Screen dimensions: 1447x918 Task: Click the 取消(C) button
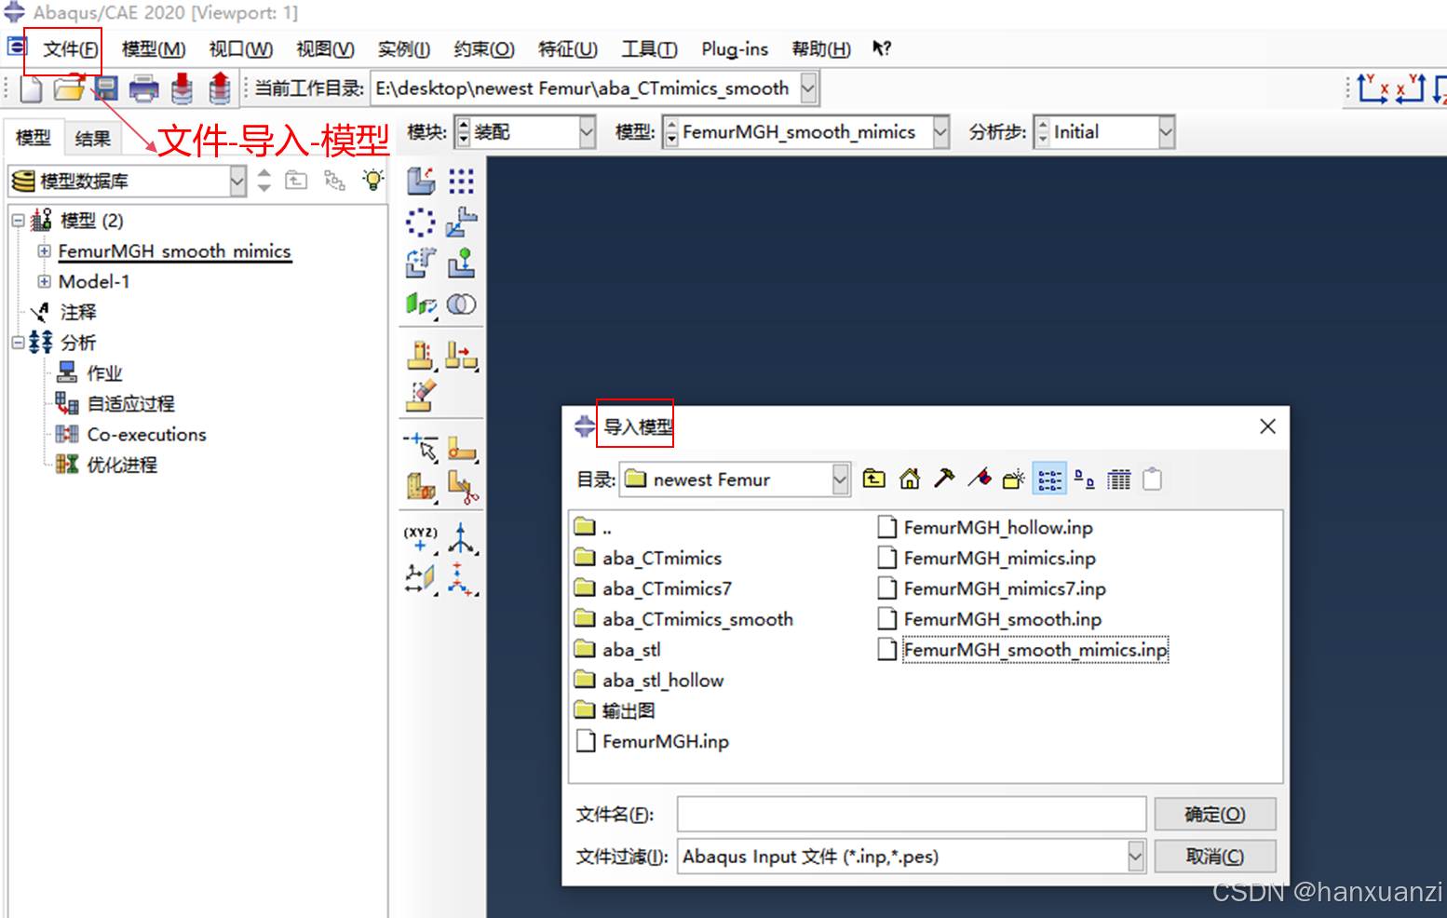pyautogui.click(x=1215, y=857)
